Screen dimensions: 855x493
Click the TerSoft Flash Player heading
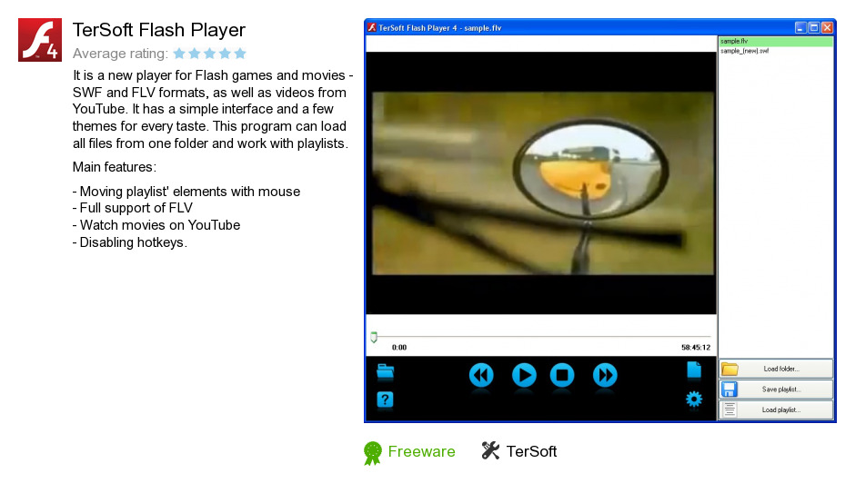pos(158,30)
